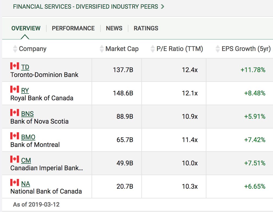Viewport: 273px width, 212px height.
Task: Go to the Ratings tab
Action: pos(146,28)
